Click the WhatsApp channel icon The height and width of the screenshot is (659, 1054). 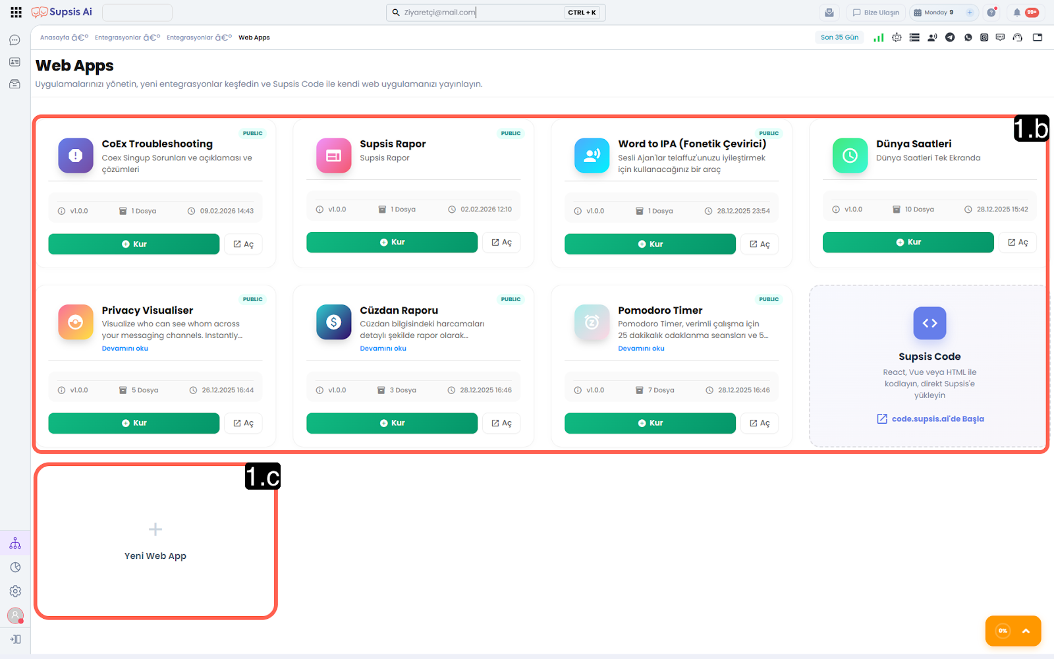pos(968,38)
